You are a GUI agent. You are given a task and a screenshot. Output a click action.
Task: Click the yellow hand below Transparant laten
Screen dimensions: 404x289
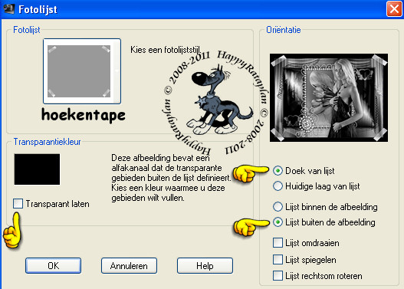click(12, 230)
